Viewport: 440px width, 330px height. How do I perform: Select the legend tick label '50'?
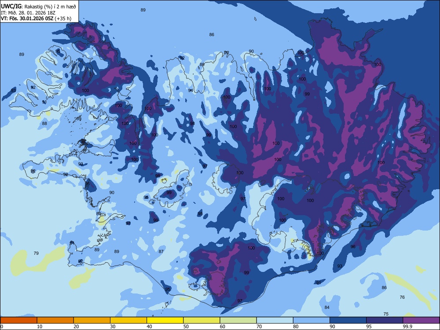tap(186, 326)
